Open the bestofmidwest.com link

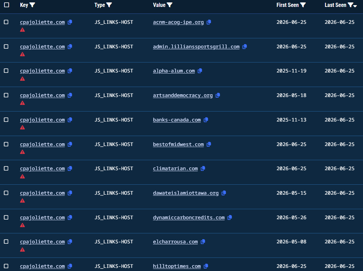coord(178,145)
